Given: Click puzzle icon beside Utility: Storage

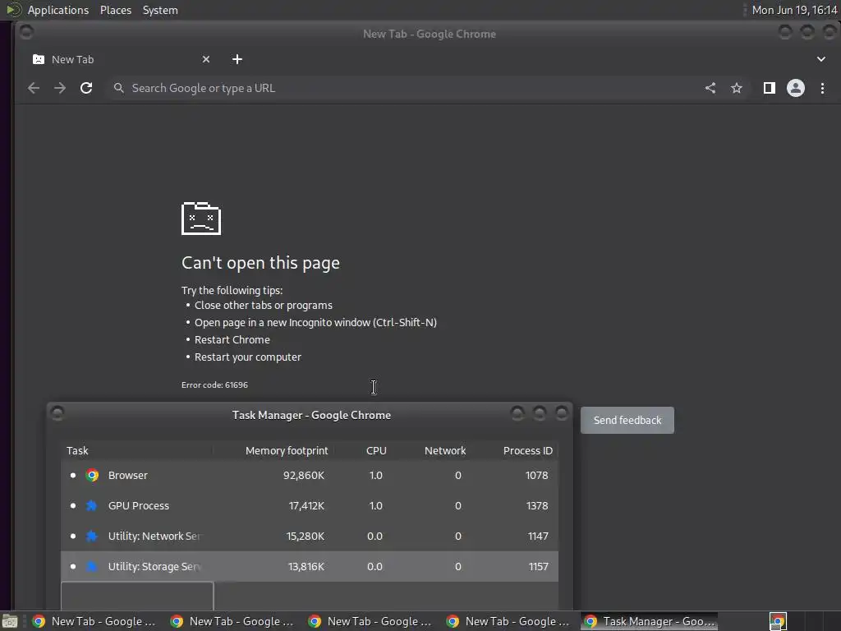Looking at the screenshot, I should (92, 566).
